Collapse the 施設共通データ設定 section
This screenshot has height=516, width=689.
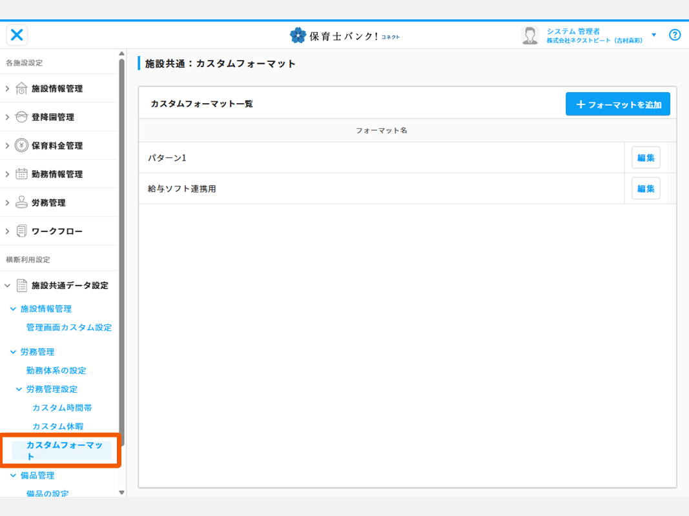[x=8, y=285]
